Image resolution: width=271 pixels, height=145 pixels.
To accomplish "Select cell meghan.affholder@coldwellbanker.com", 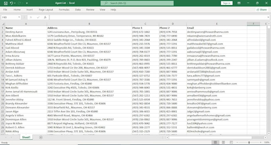I will point(217,83).
